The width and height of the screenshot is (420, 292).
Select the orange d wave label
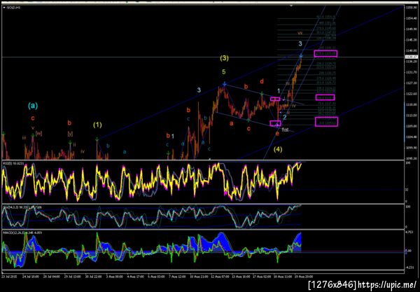[x=262, y=81]
